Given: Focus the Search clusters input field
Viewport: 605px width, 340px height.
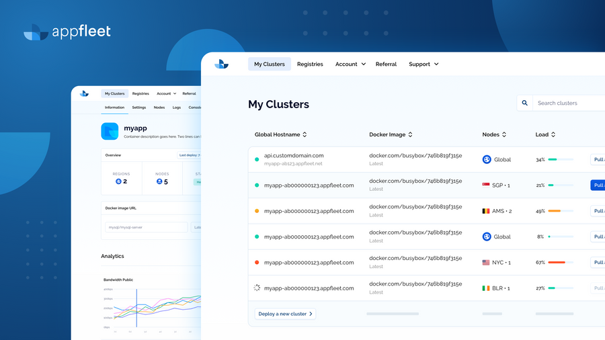Looking at the screenshot, I should pos(569,103).
